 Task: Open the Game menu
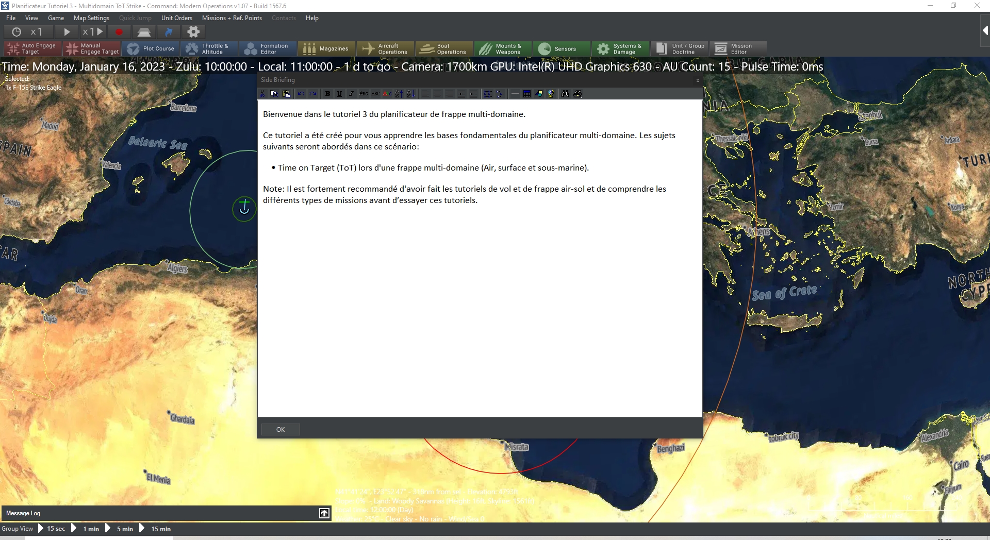pyautogui.click(x=56, y=18)
